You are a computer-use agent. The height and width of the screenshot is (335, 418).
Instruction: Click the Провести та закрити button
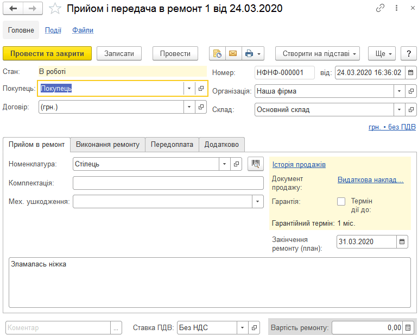pos(47,53)
